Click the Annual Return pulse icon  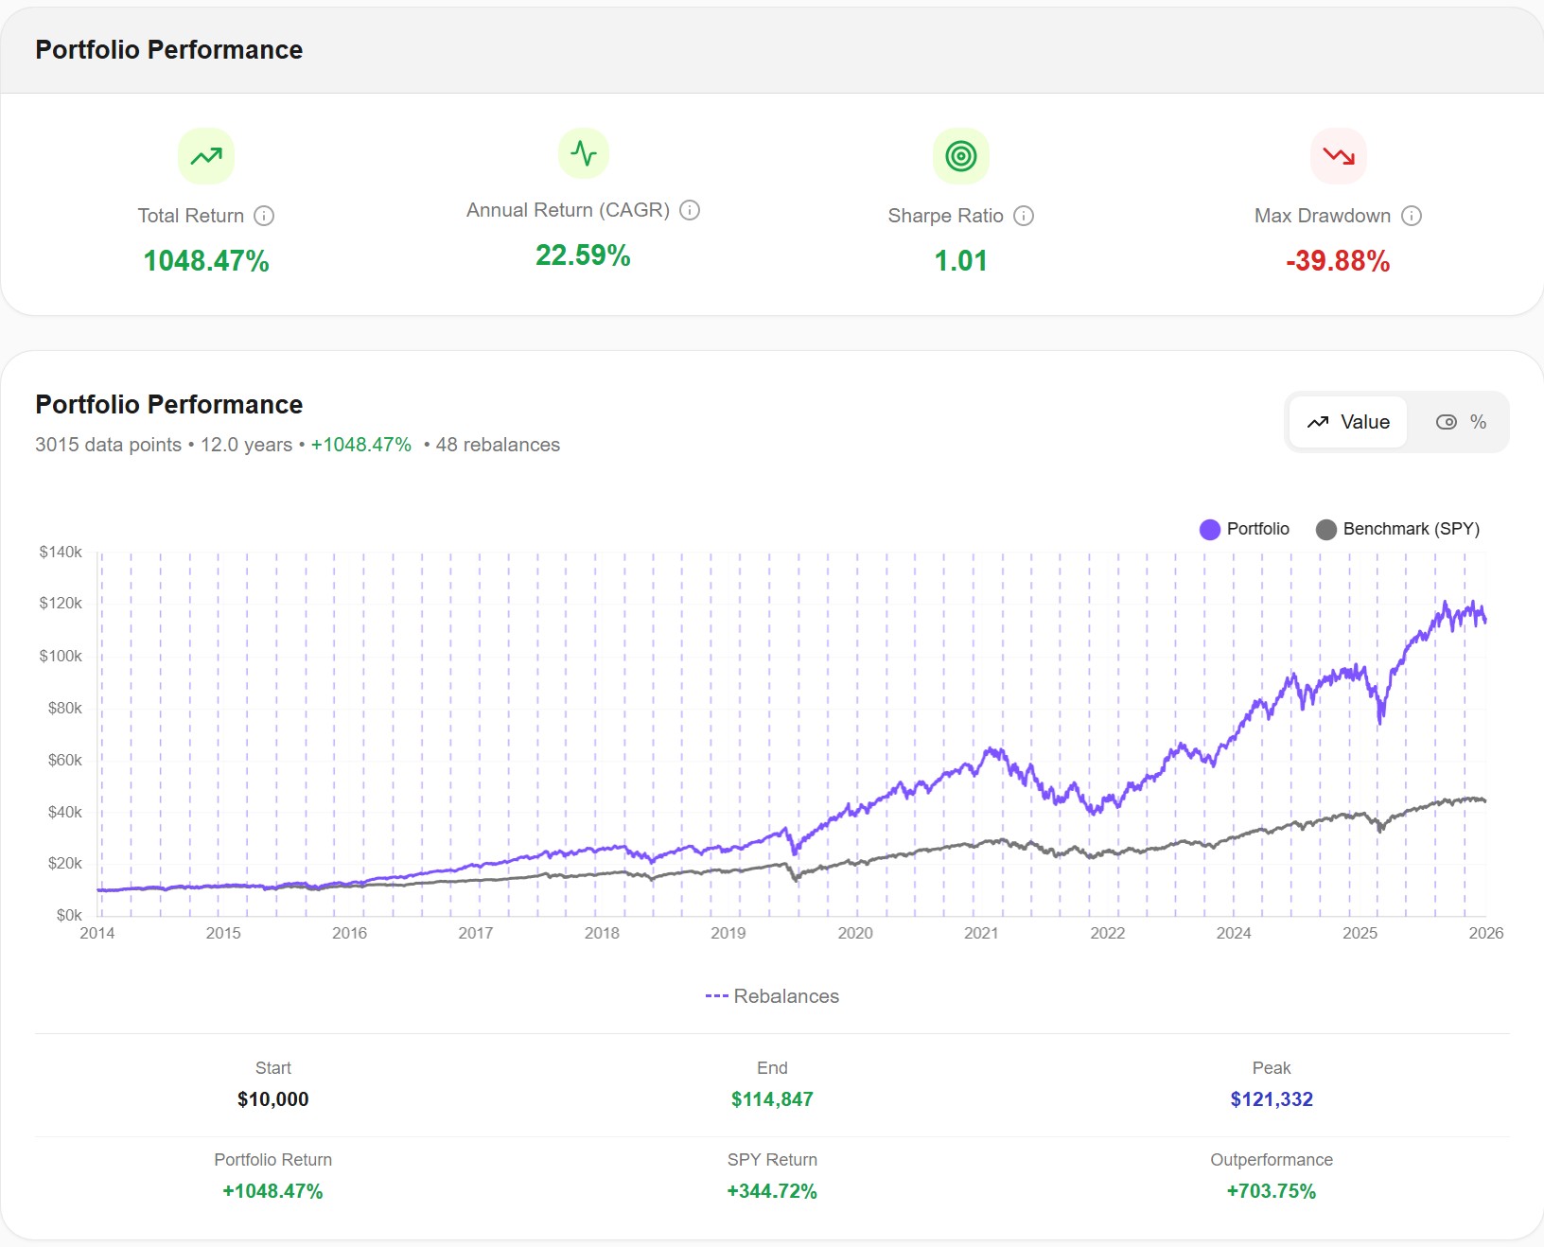coord(583,155)
